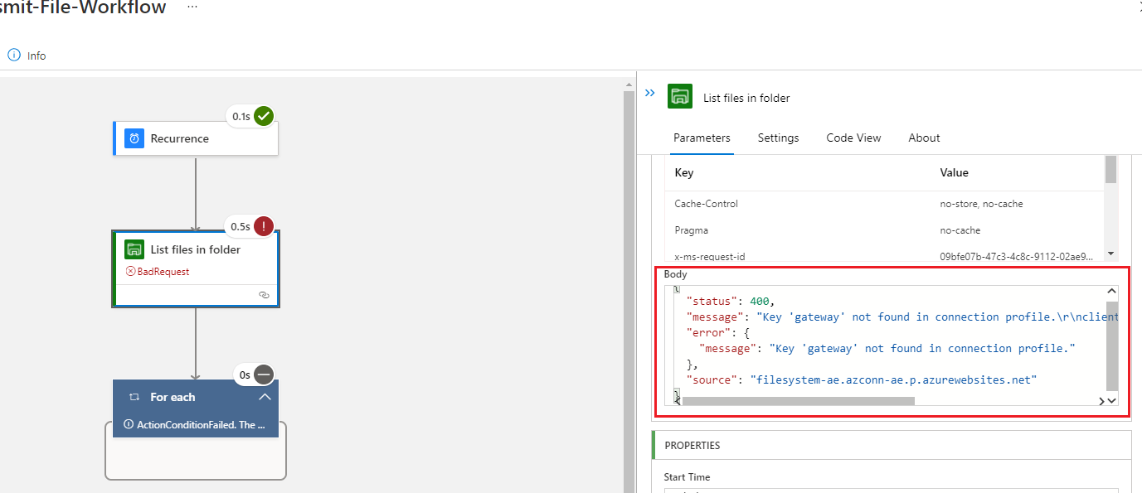Click the BadRequest error text

point(163,272)
